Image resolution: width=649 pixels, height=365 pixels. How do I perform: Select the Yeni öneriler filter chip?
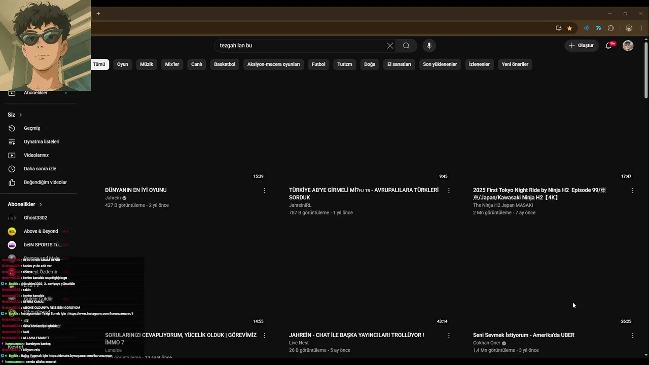pos(515,64)
